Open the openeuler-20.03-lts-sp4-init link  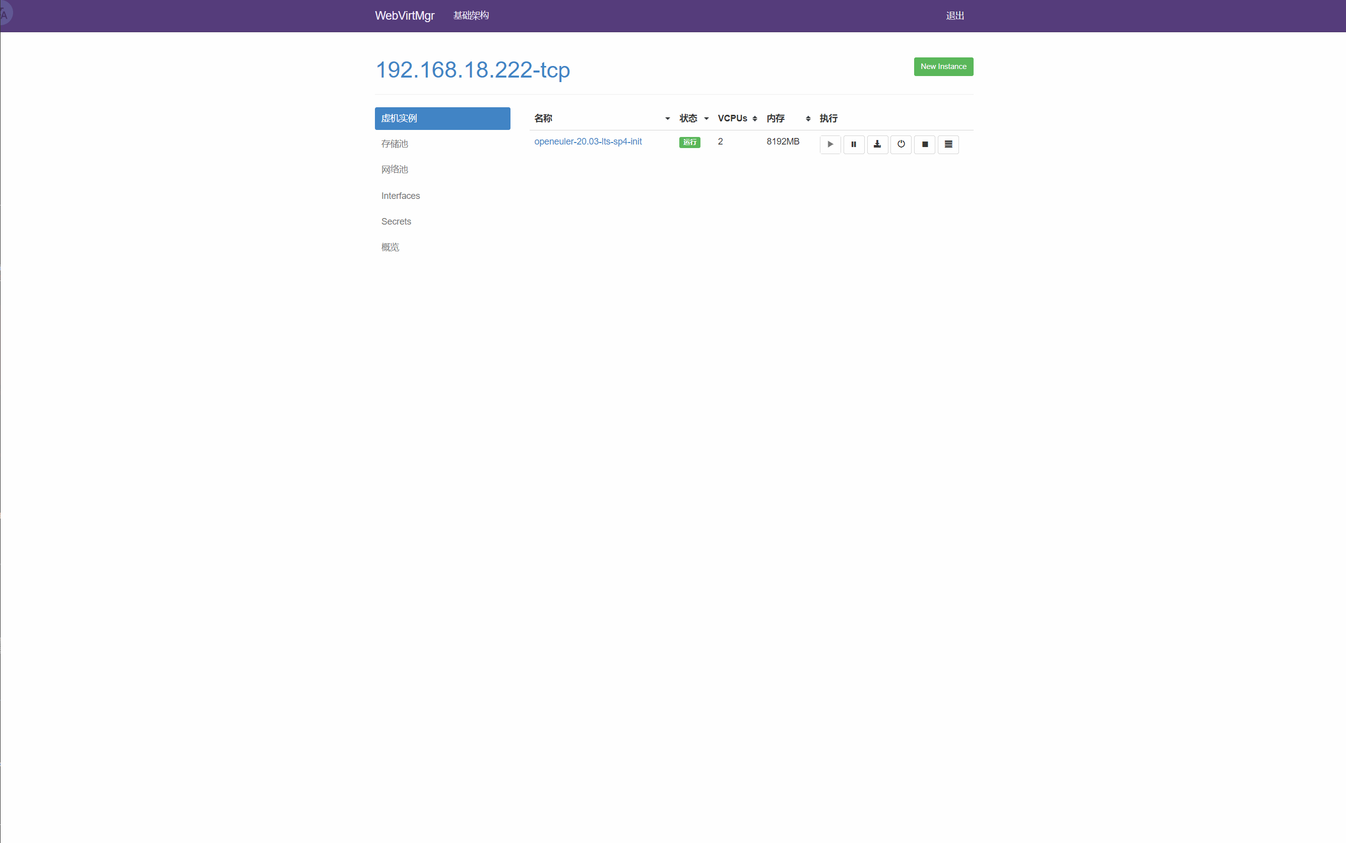[x=588, y=141]
